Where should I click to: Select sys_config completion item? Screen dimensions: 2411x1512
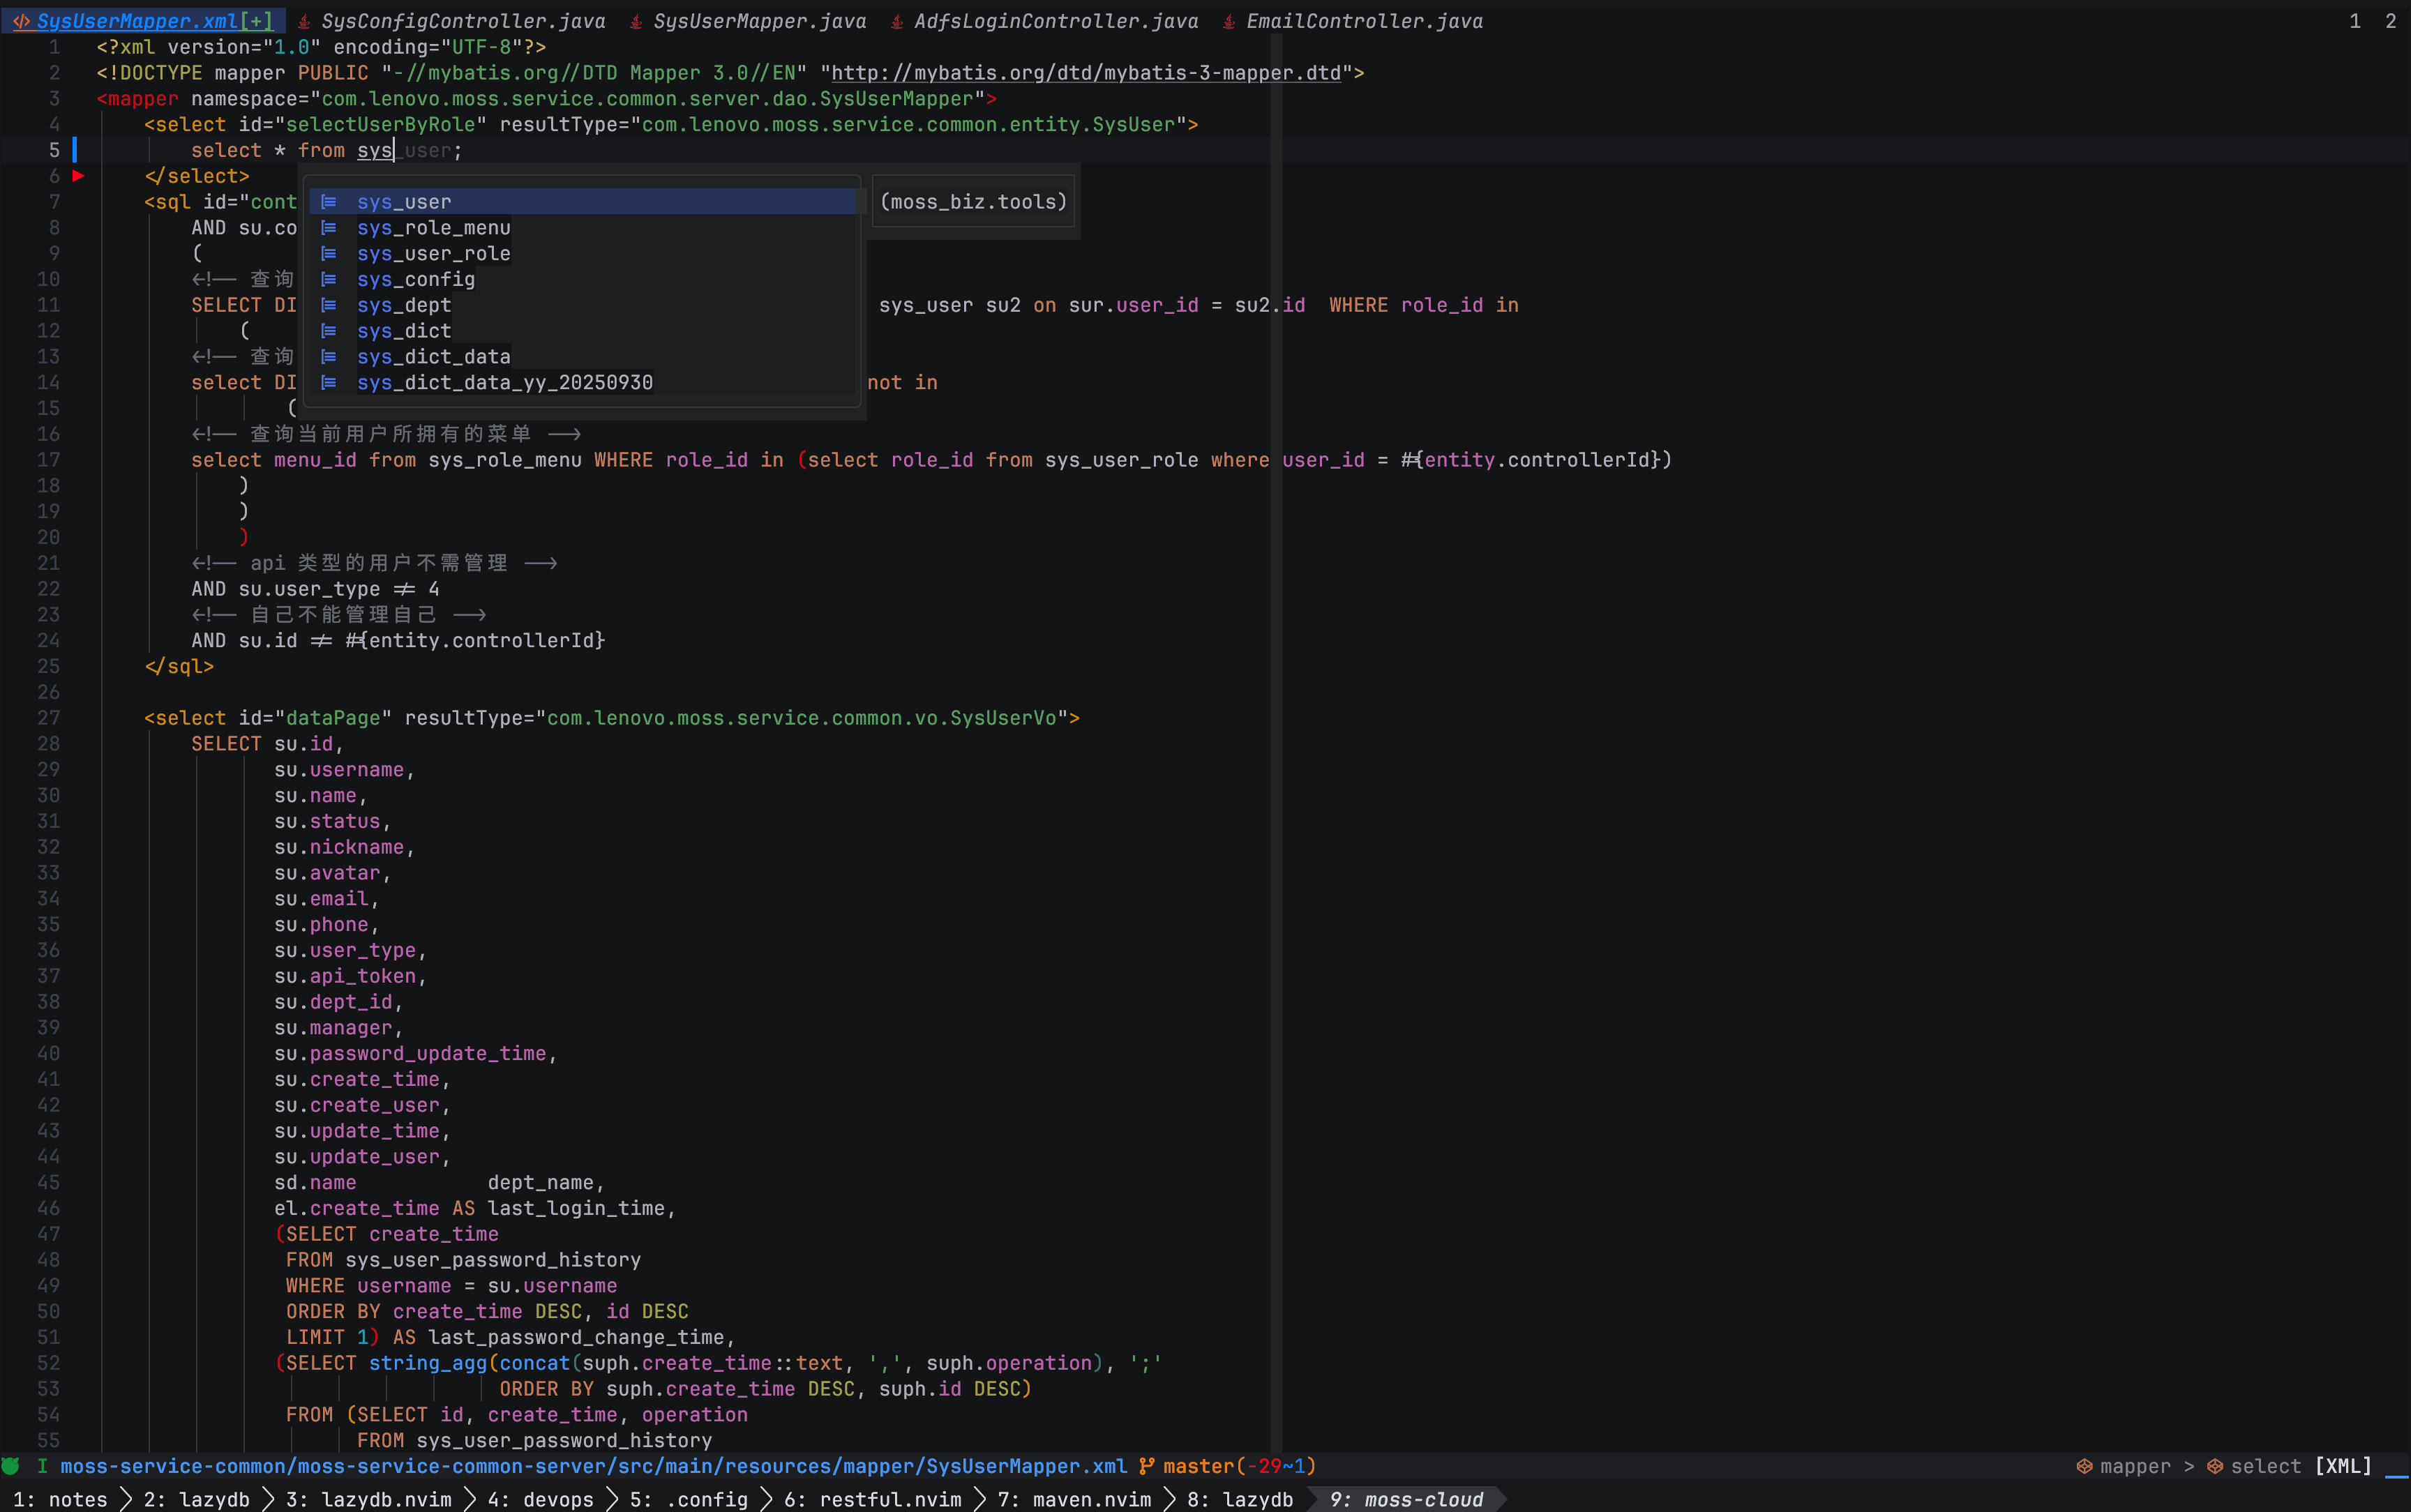(582, 279)
